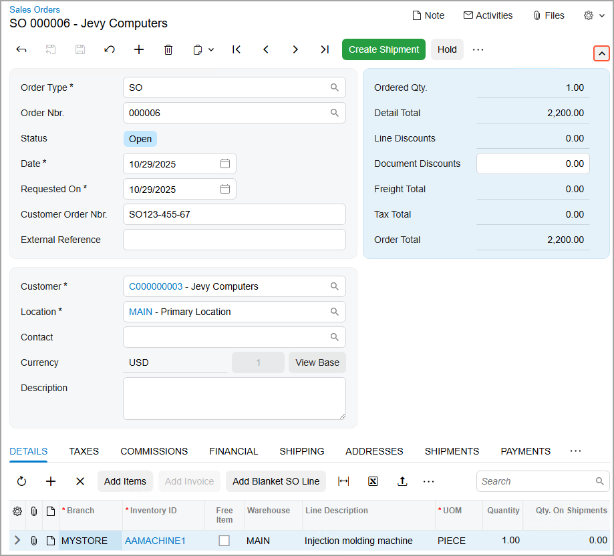Open the Customer lookup magnifier
614x556 pixels.
click(x=335, y=286)
